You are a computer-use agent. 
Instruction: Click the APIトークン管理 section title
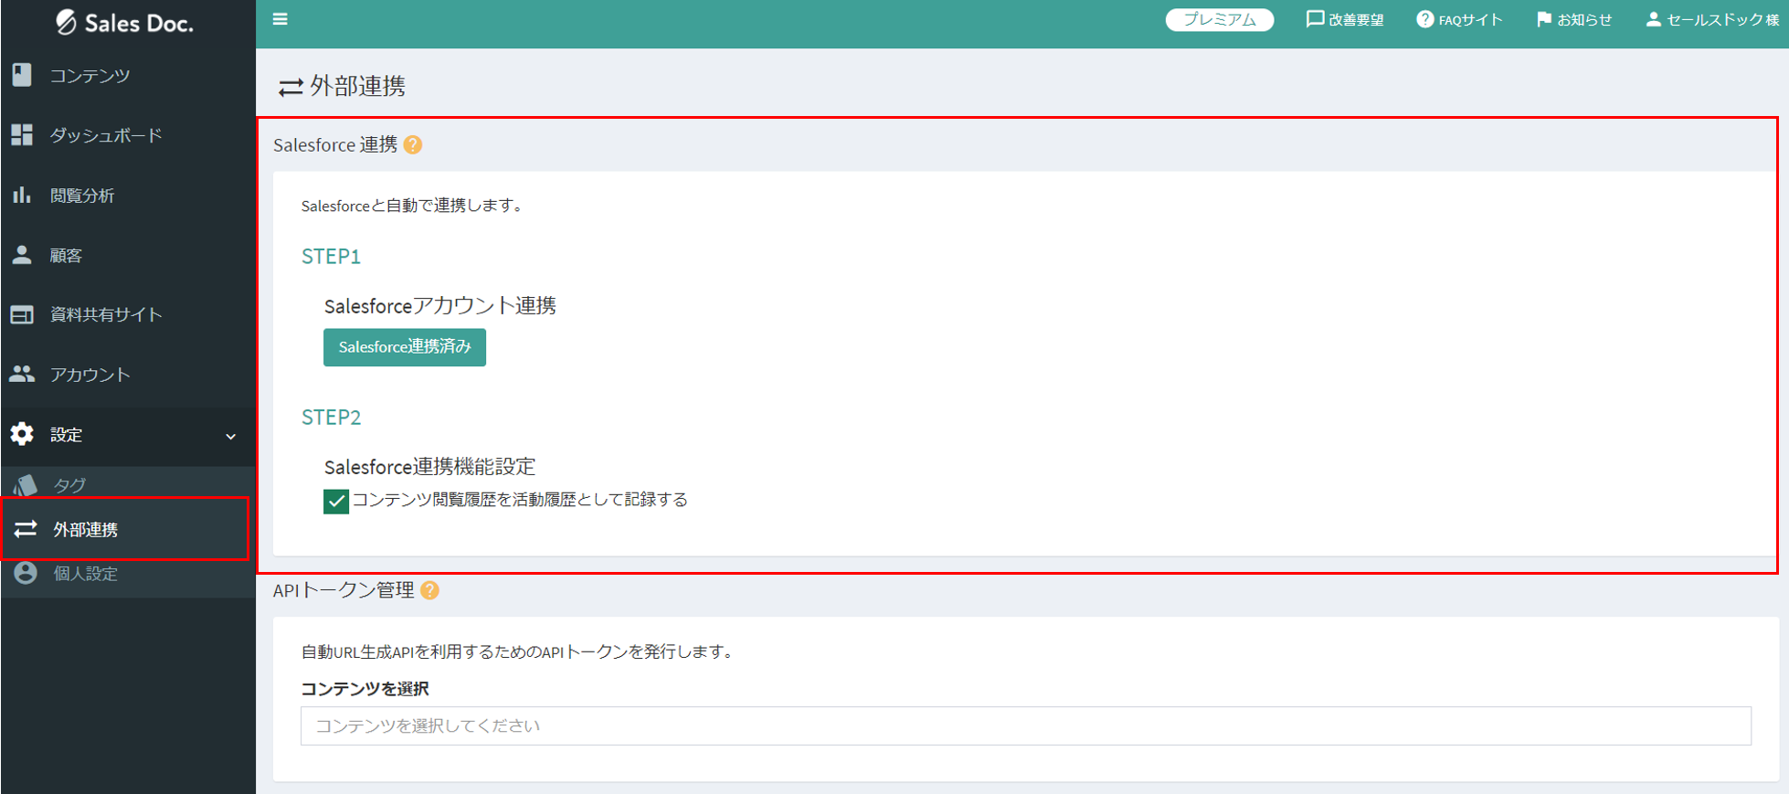pyautogui.click(x=344, y=590)
